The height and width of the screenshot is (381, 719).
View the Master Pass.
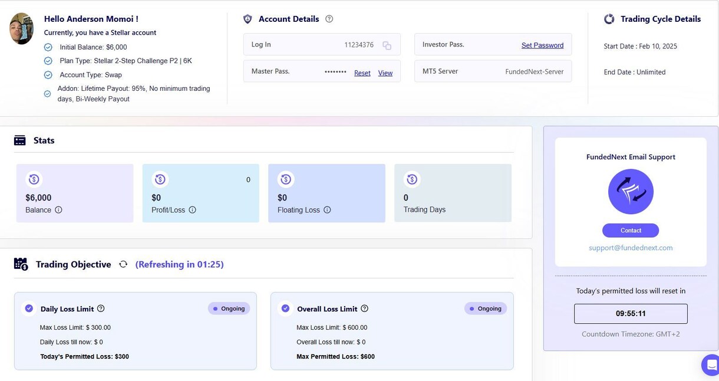pos(385,73)
